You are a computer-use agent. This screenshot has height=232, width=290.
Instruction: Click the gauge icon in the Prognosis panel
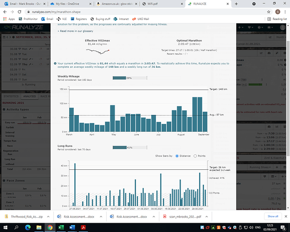point(269,127)
